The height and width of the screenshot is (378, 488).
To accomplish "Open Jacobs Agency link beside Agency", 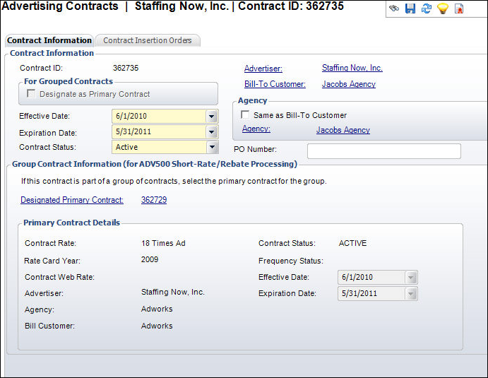I will coord(343,130).
